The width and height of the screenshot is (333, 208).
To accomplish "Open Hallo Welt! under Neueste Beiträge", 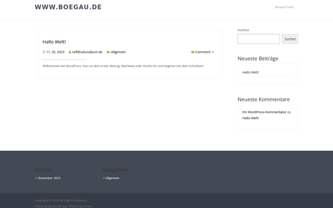I will coord(250,72).
